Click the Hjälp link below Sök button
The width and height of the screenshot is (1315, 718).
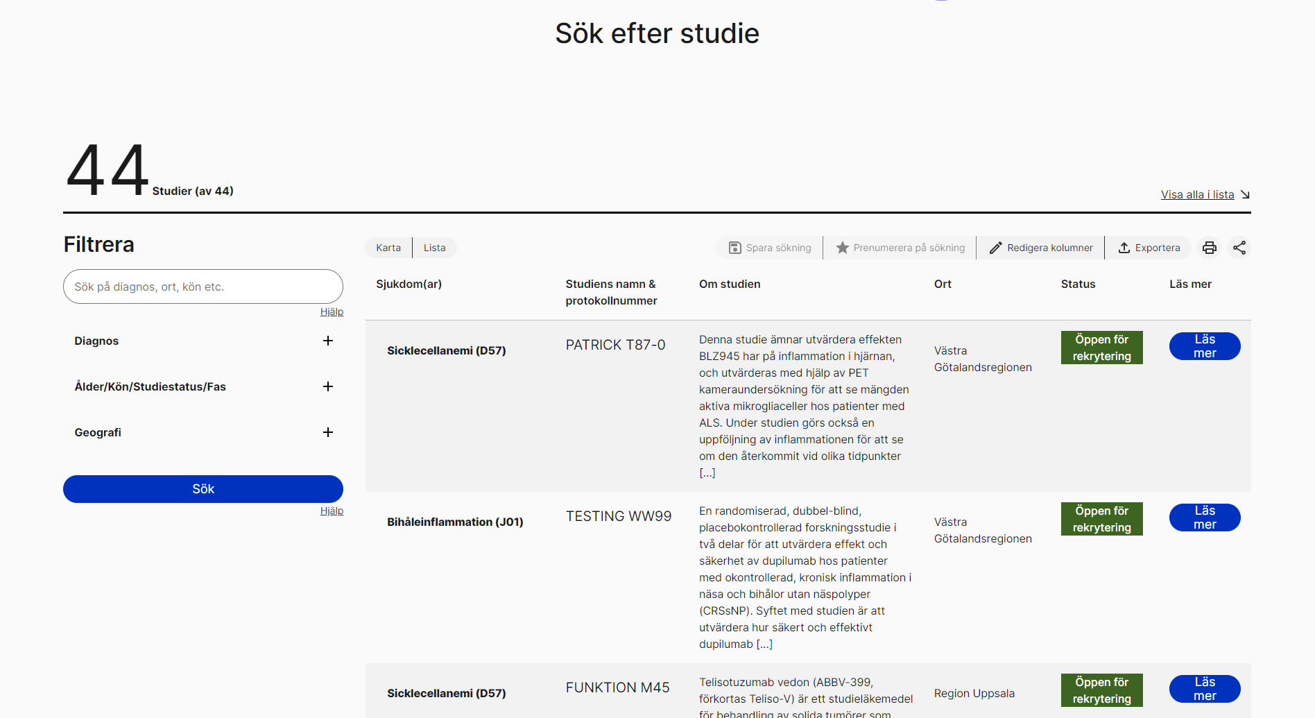pos(332,511)
